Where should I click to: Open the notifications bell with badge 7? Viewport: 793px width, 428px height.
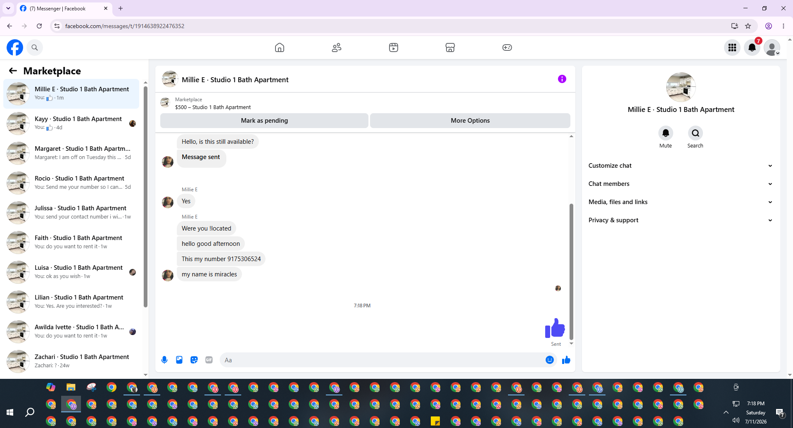[x=752, y=48]
